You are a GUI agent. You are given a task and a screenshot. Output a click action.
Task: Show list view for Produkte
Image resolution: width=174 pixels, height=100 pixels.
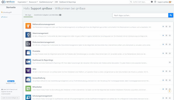click(166, 53)
